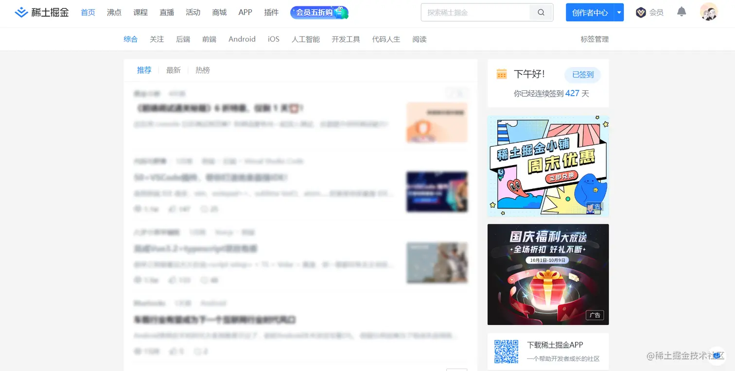The width and height of the screenshot is (735, 371).
Task: Click the 会员五折购 promo button
Action: pyautogui.click(x=319, y=13)
